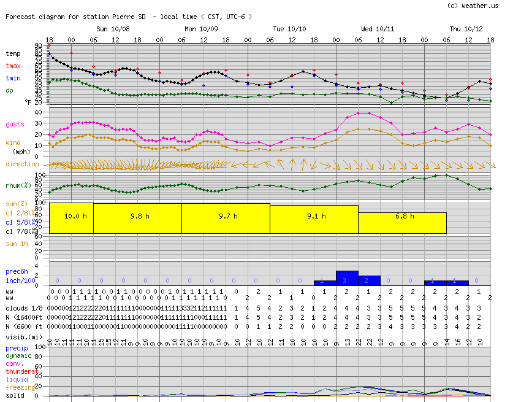This screenshot has height=402, width=521.
Task: Click the "(c) weather.us" copyright text
Action: [473, 6]
